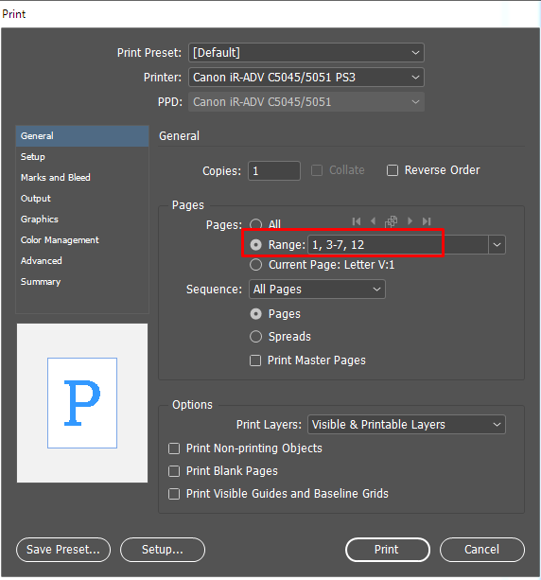The height and width of the screenshot is (580, 541).
Task: Open the Sequence All Pages dropdown
Action: [x=317, y=290]
